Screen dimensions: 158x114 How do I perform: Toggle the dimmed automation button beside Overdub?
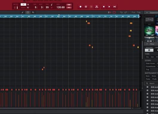pos(91,7)
